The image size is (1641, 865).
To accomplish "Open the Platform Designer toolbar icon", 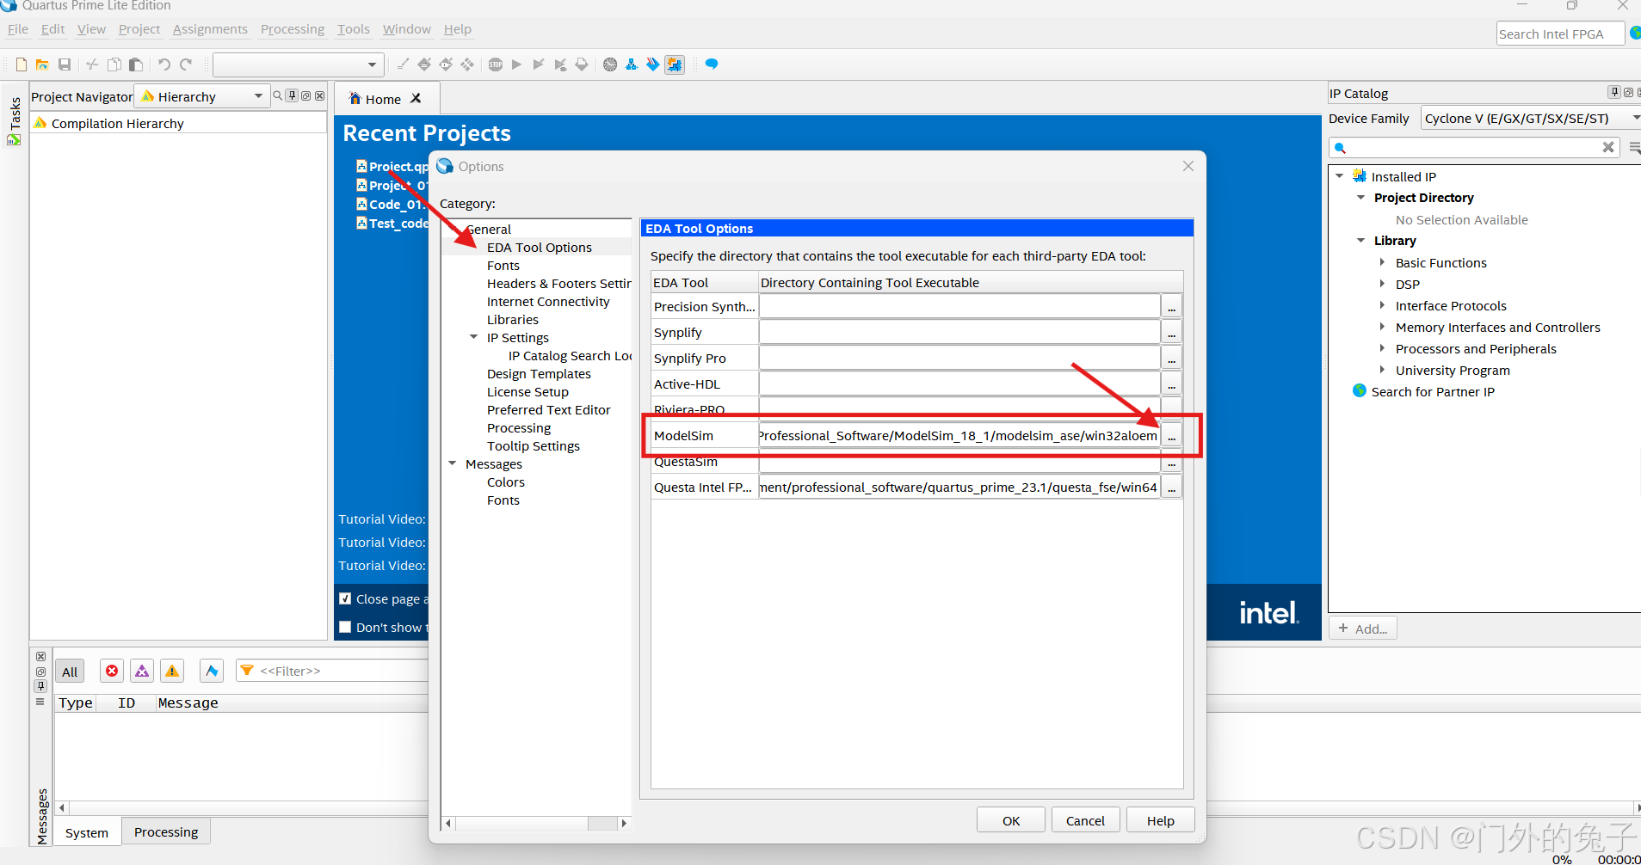I will pyautogui.click(x=675, y=64).
